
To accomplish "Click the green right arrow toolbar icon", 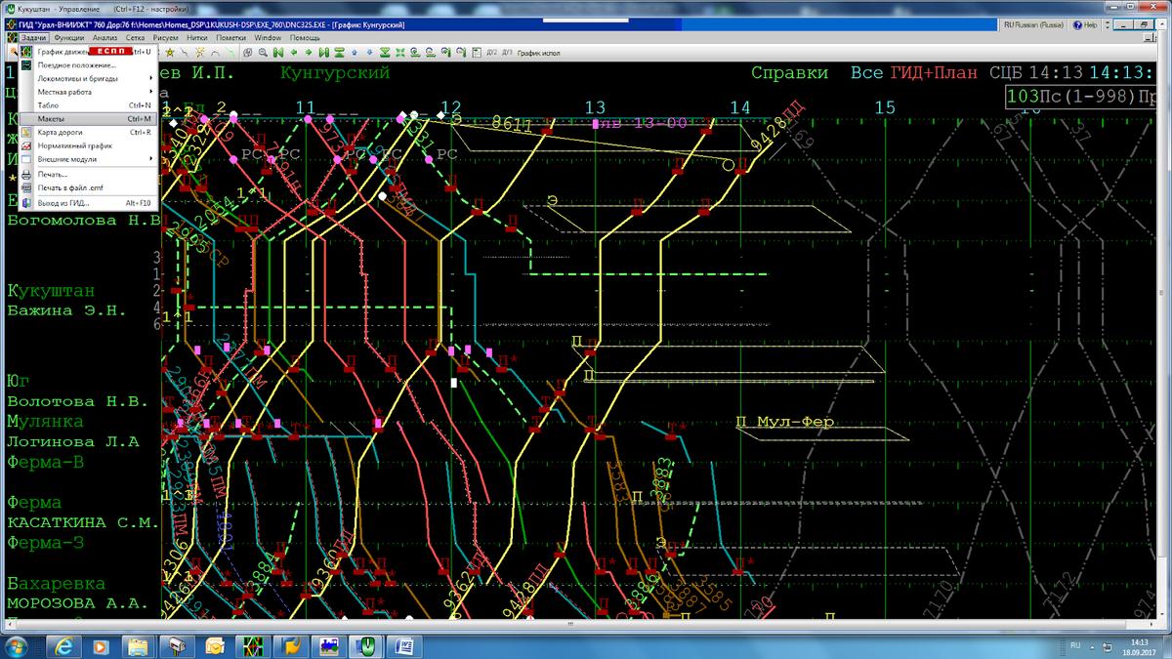I will 309,52.
